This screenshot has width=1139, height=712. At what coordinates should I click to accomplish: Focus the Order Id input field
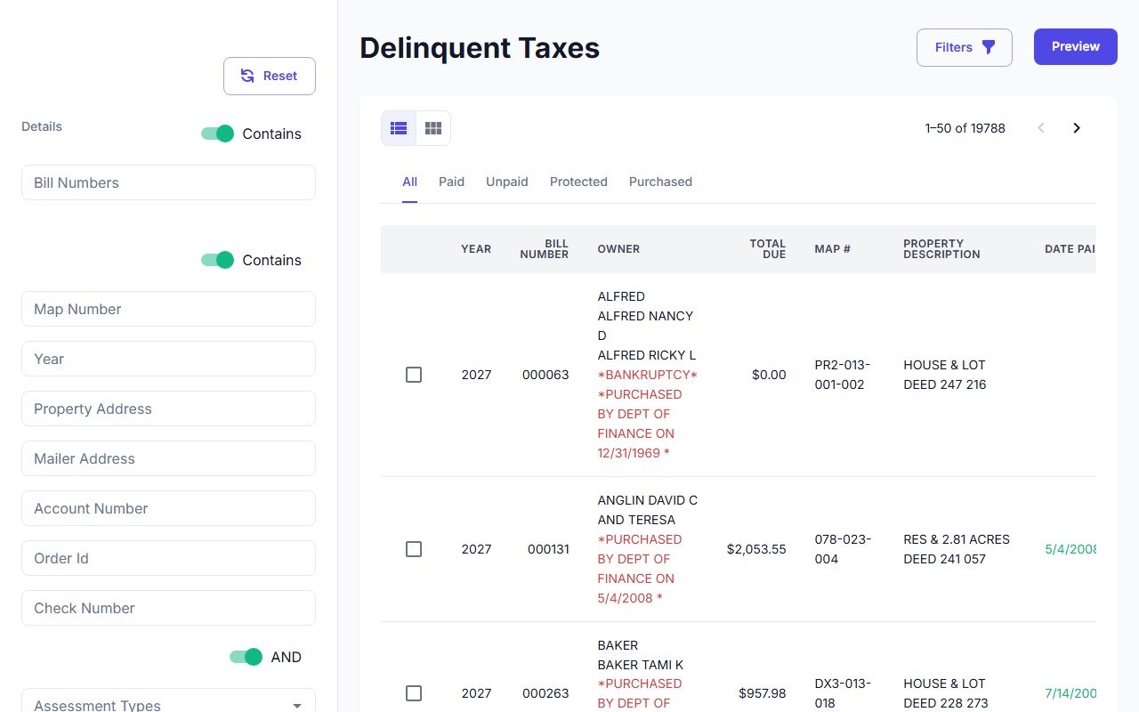pos(168,558)
